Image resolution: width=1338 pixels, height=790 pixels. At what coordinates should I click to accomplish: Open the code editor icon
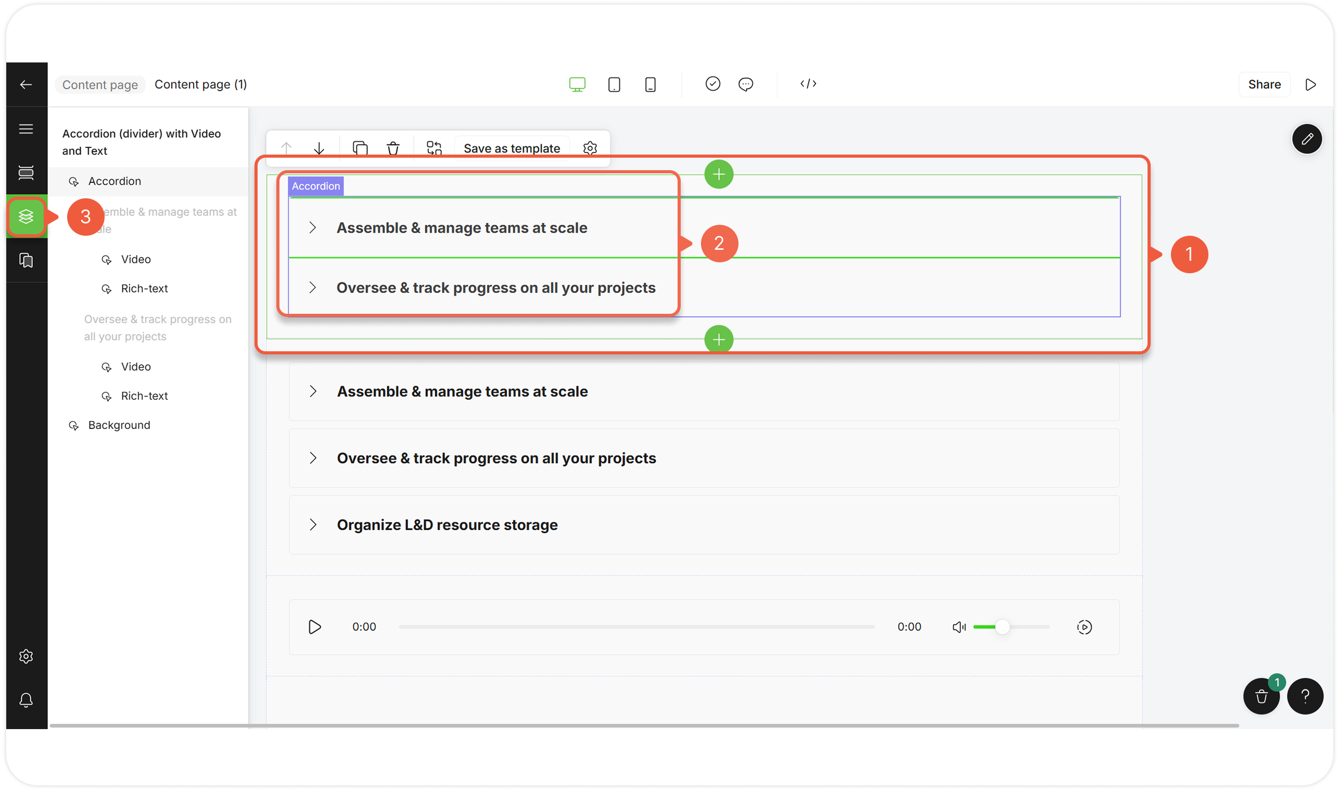pos(808,84)
